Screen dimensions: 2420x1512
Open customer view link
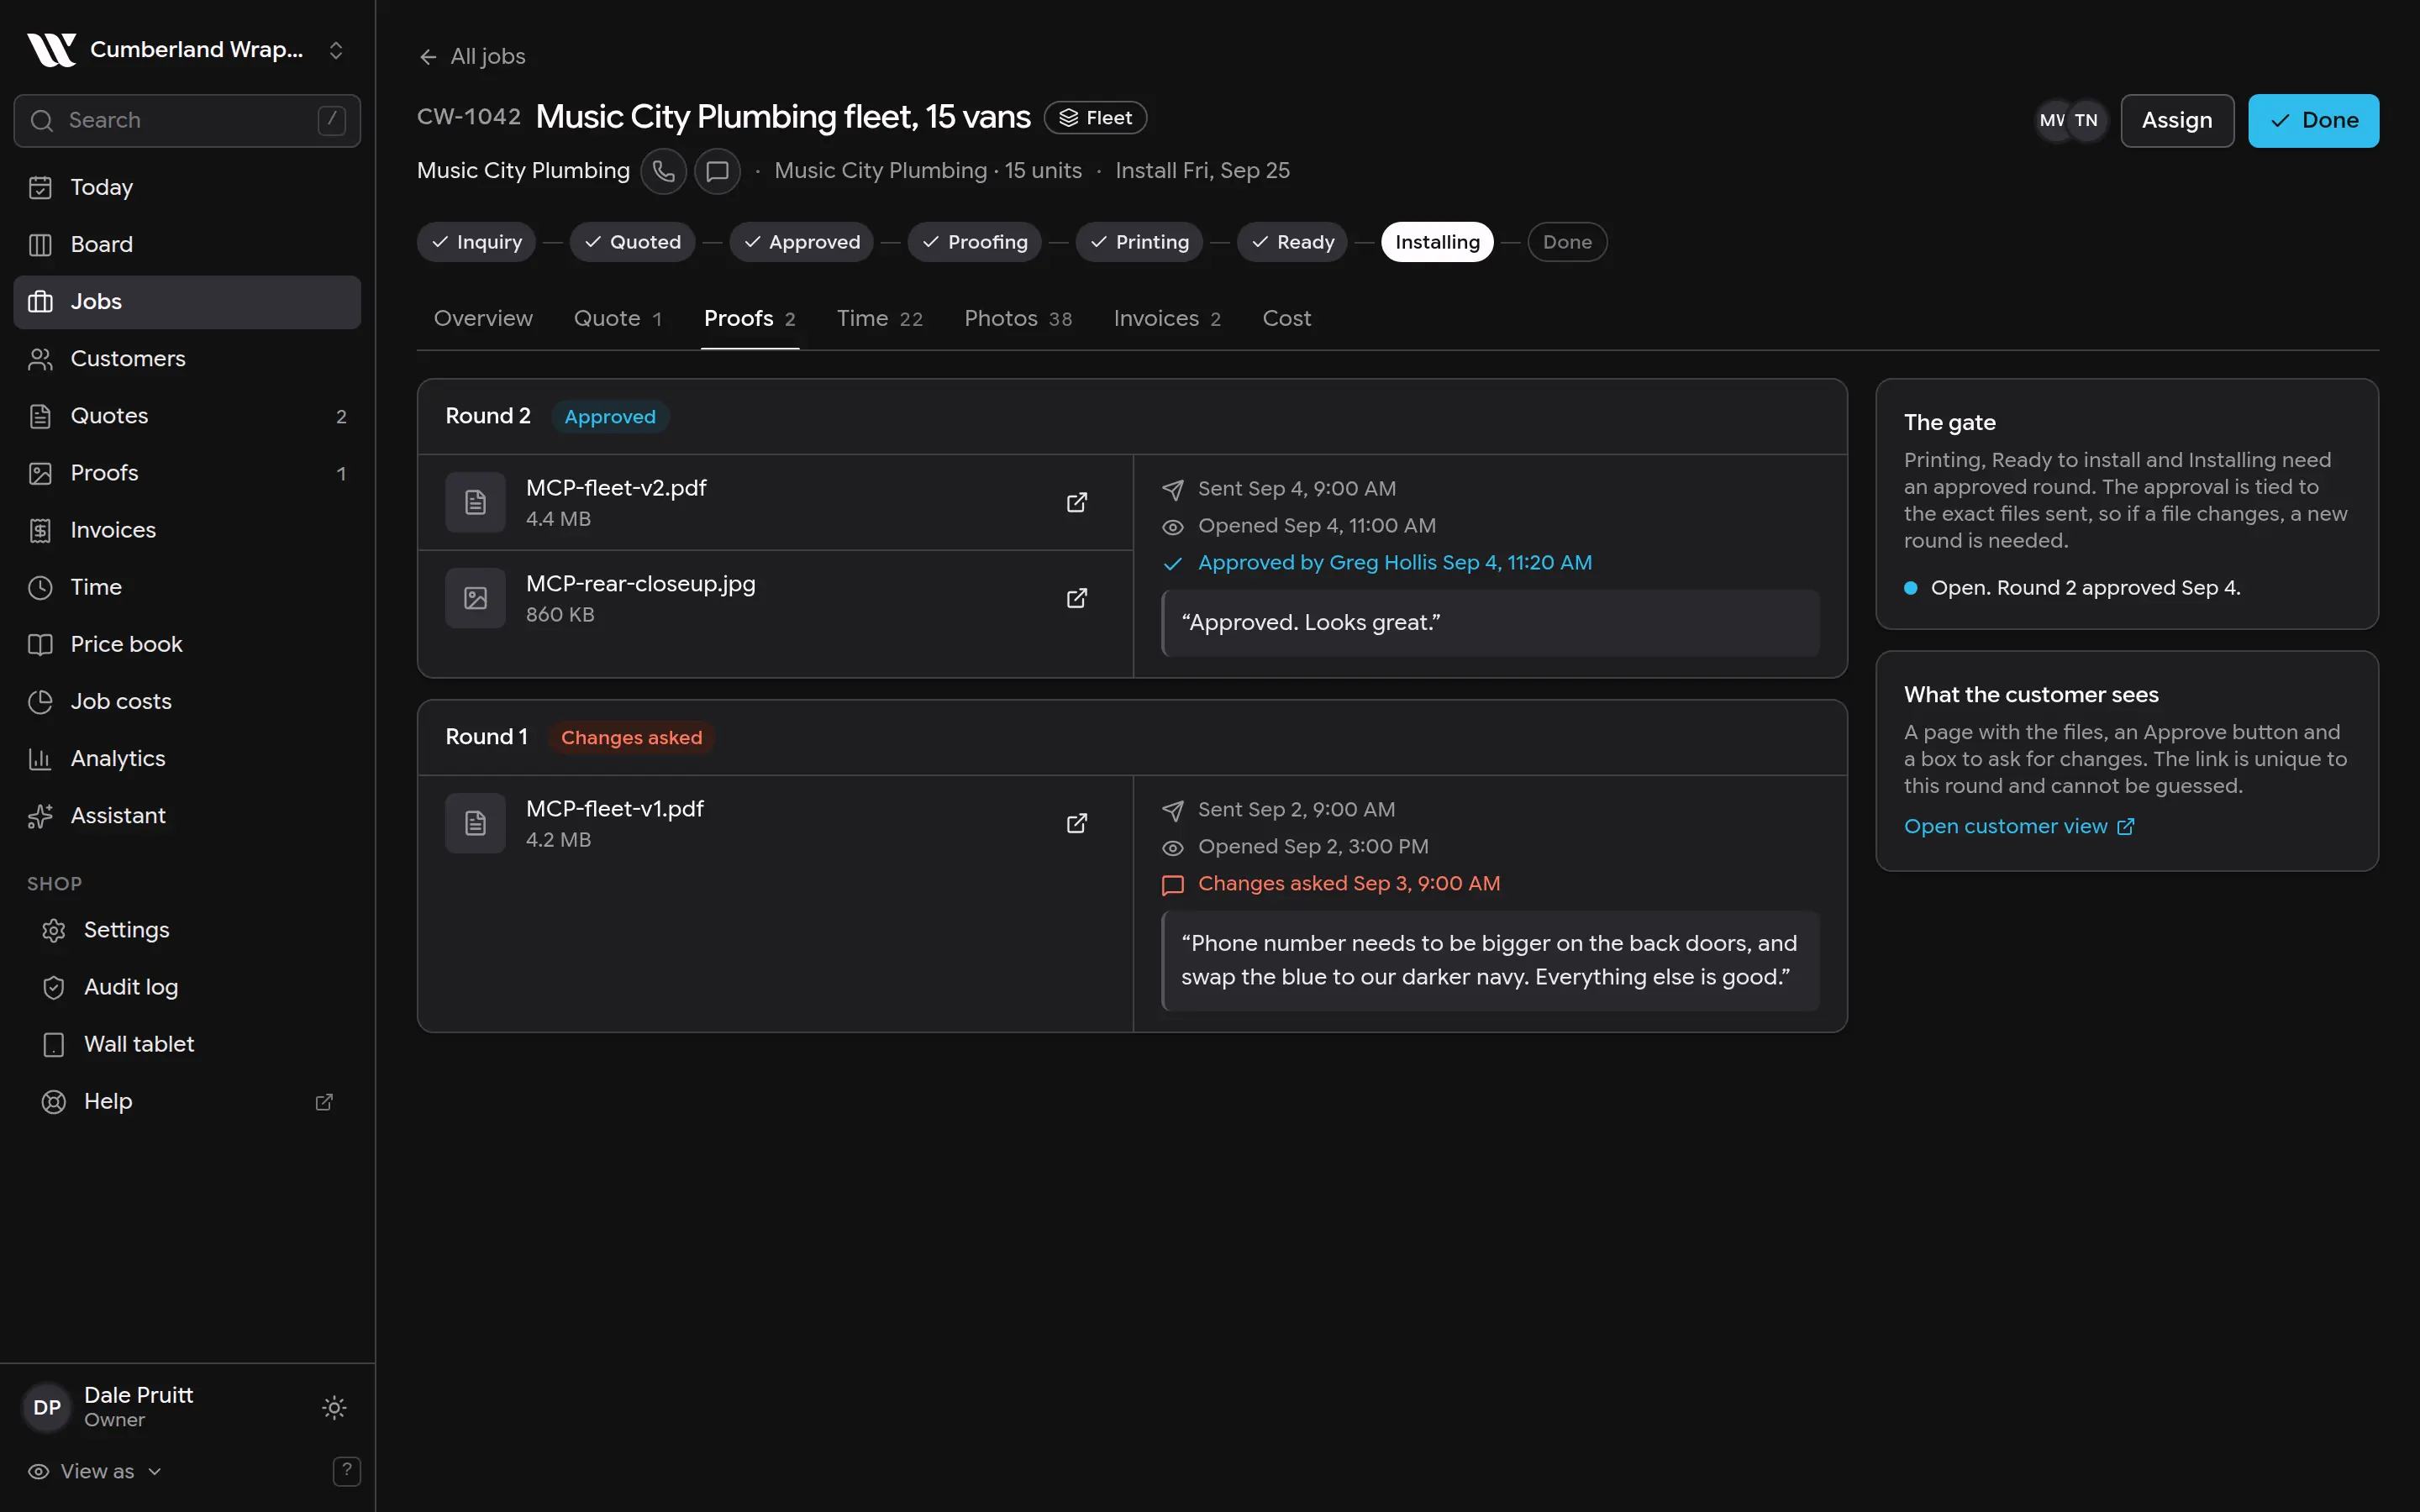tap(2019, 826)
